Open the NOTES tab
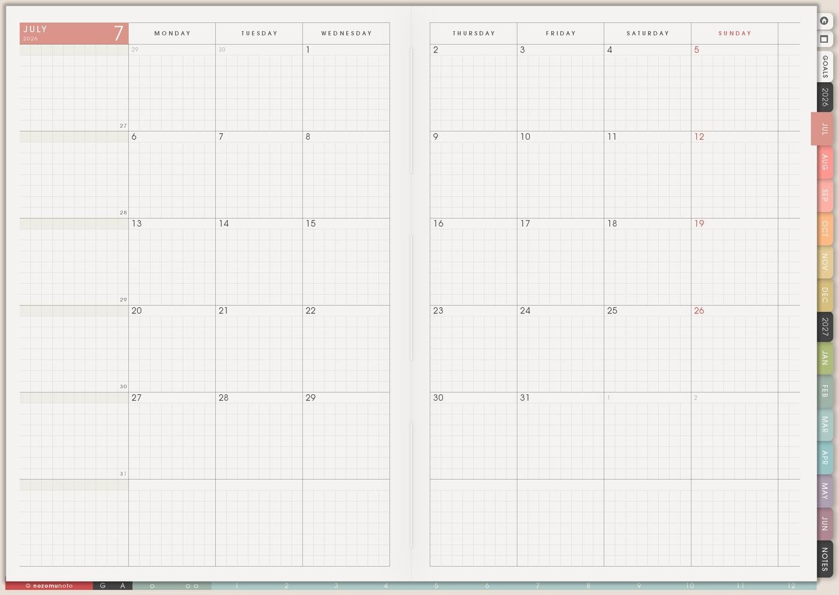This screenshot has height=595, width=839. [x=825, y=558]
